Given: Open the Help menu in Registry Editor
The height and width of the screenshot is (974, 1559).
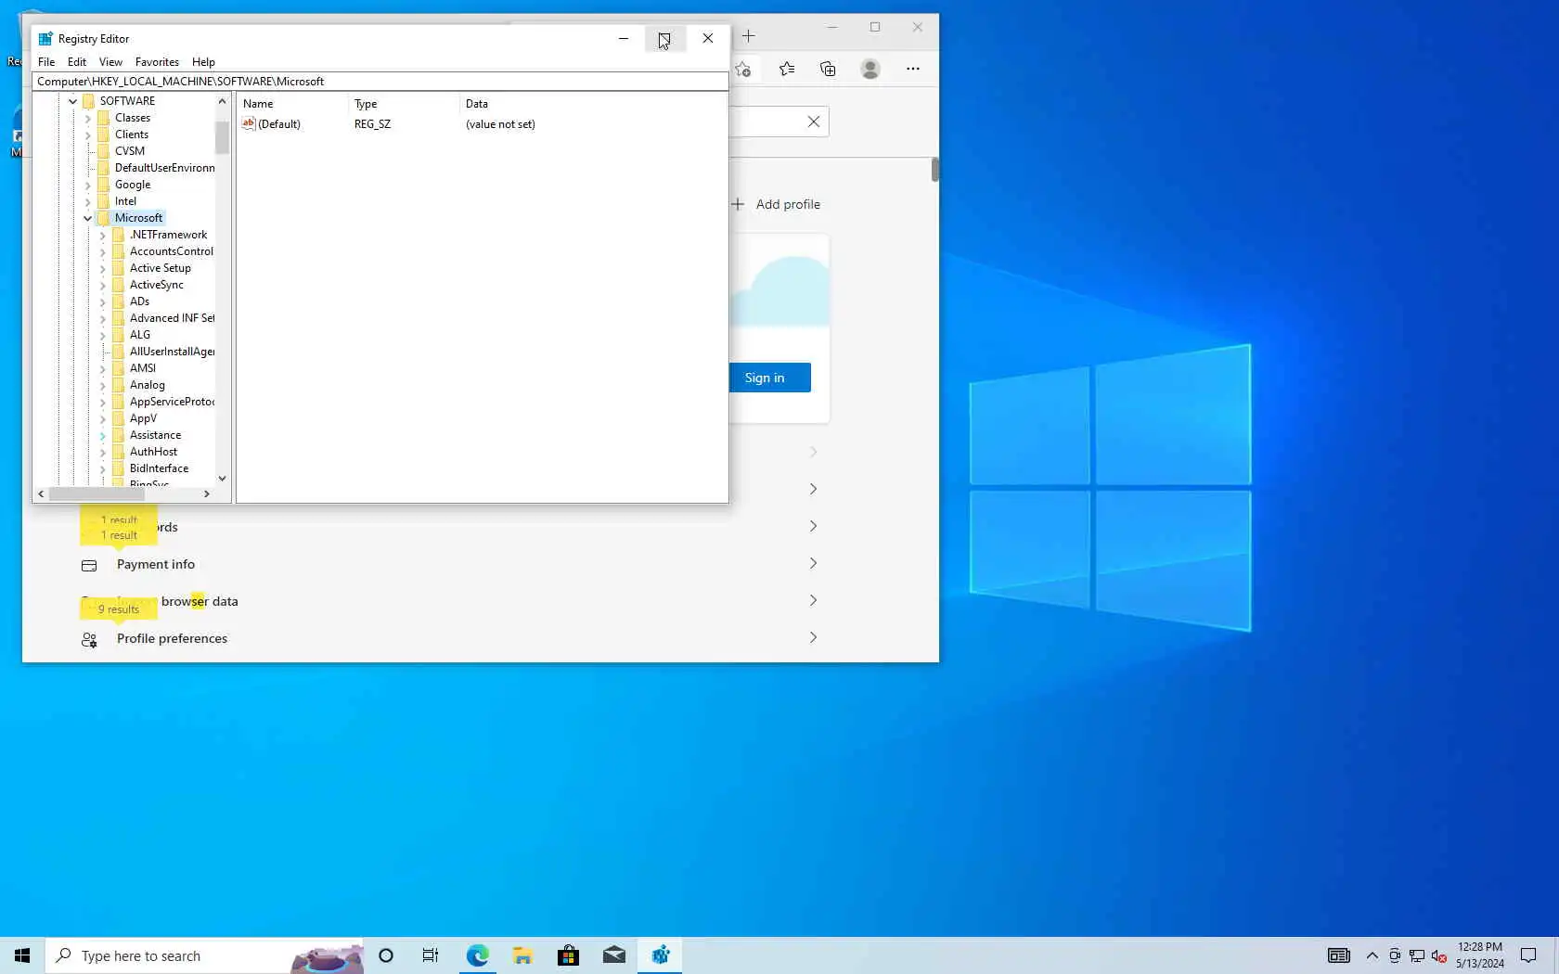Looking at the screenshot, I should tap(203, 62).
